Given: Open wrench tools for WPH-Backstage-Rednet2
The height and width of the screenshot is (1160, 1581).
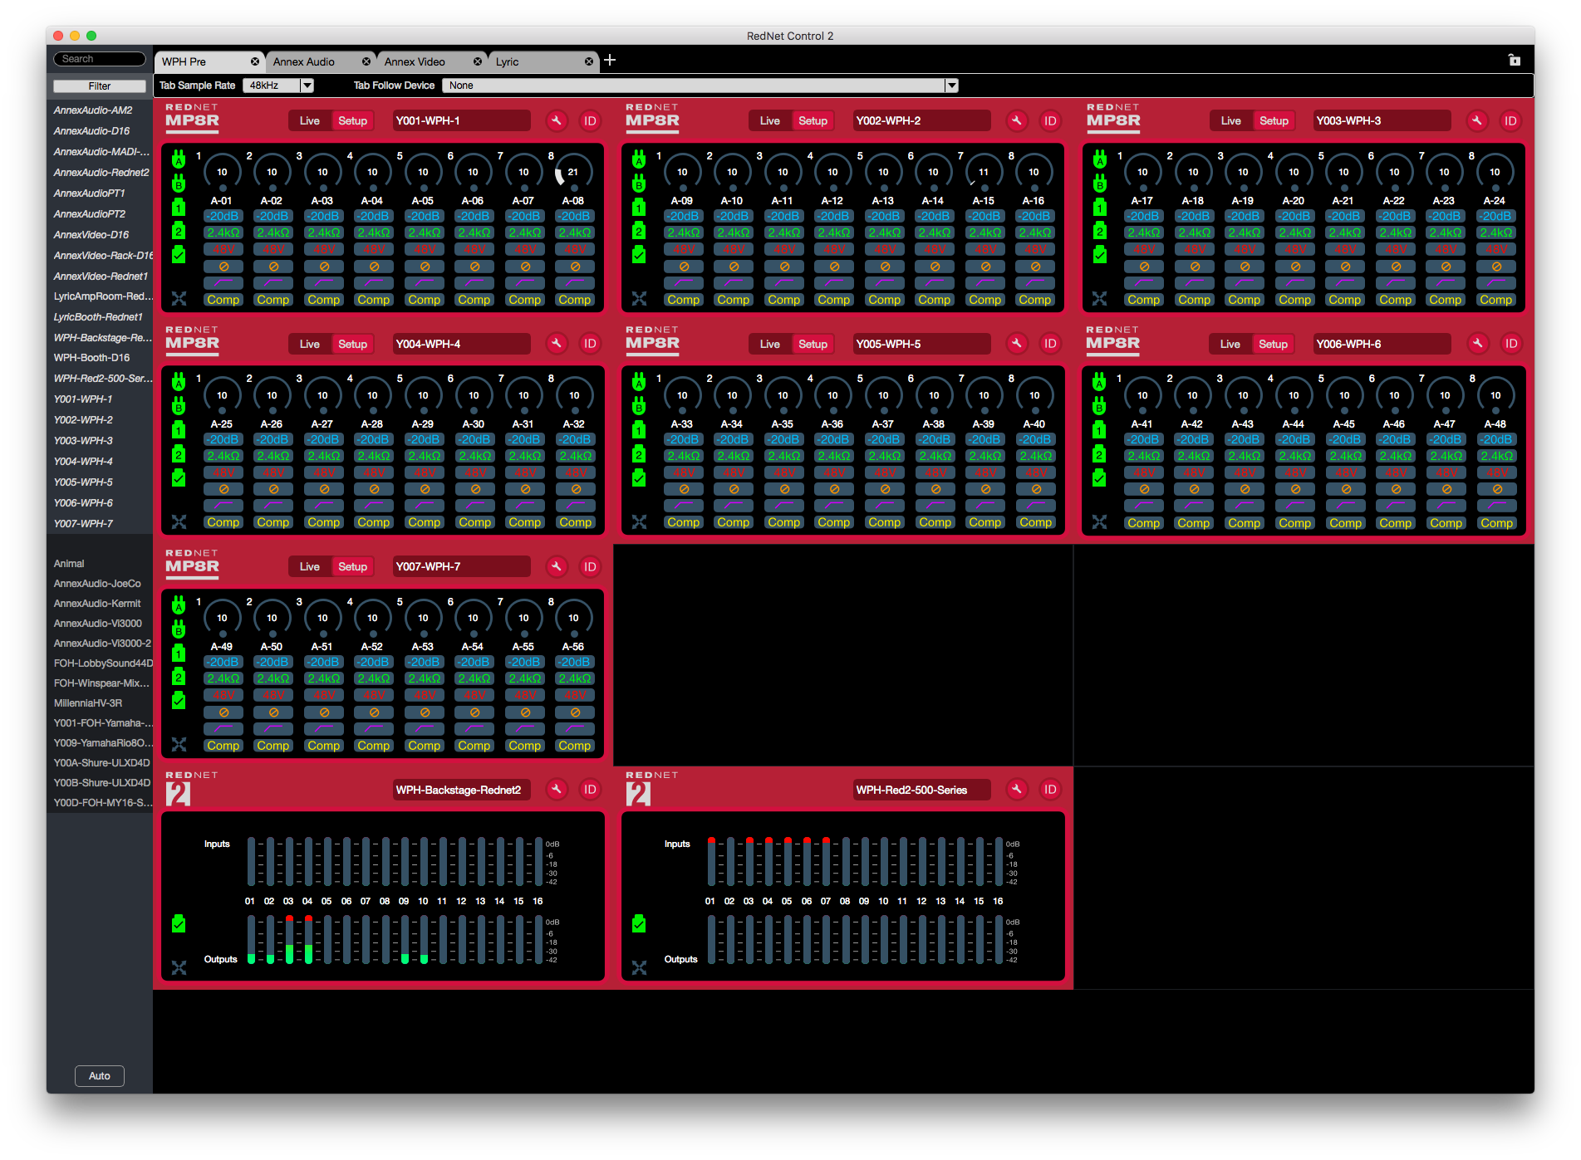Looking at the screenshot, I should pos(557,790).
